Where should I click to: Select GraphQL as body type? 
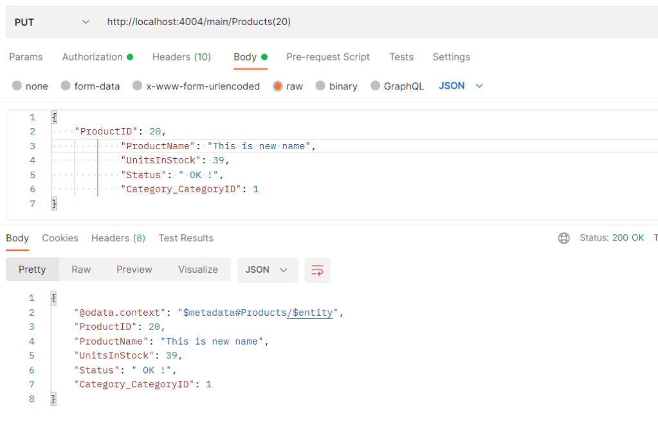pyautogui.click(x=376, y=86)
